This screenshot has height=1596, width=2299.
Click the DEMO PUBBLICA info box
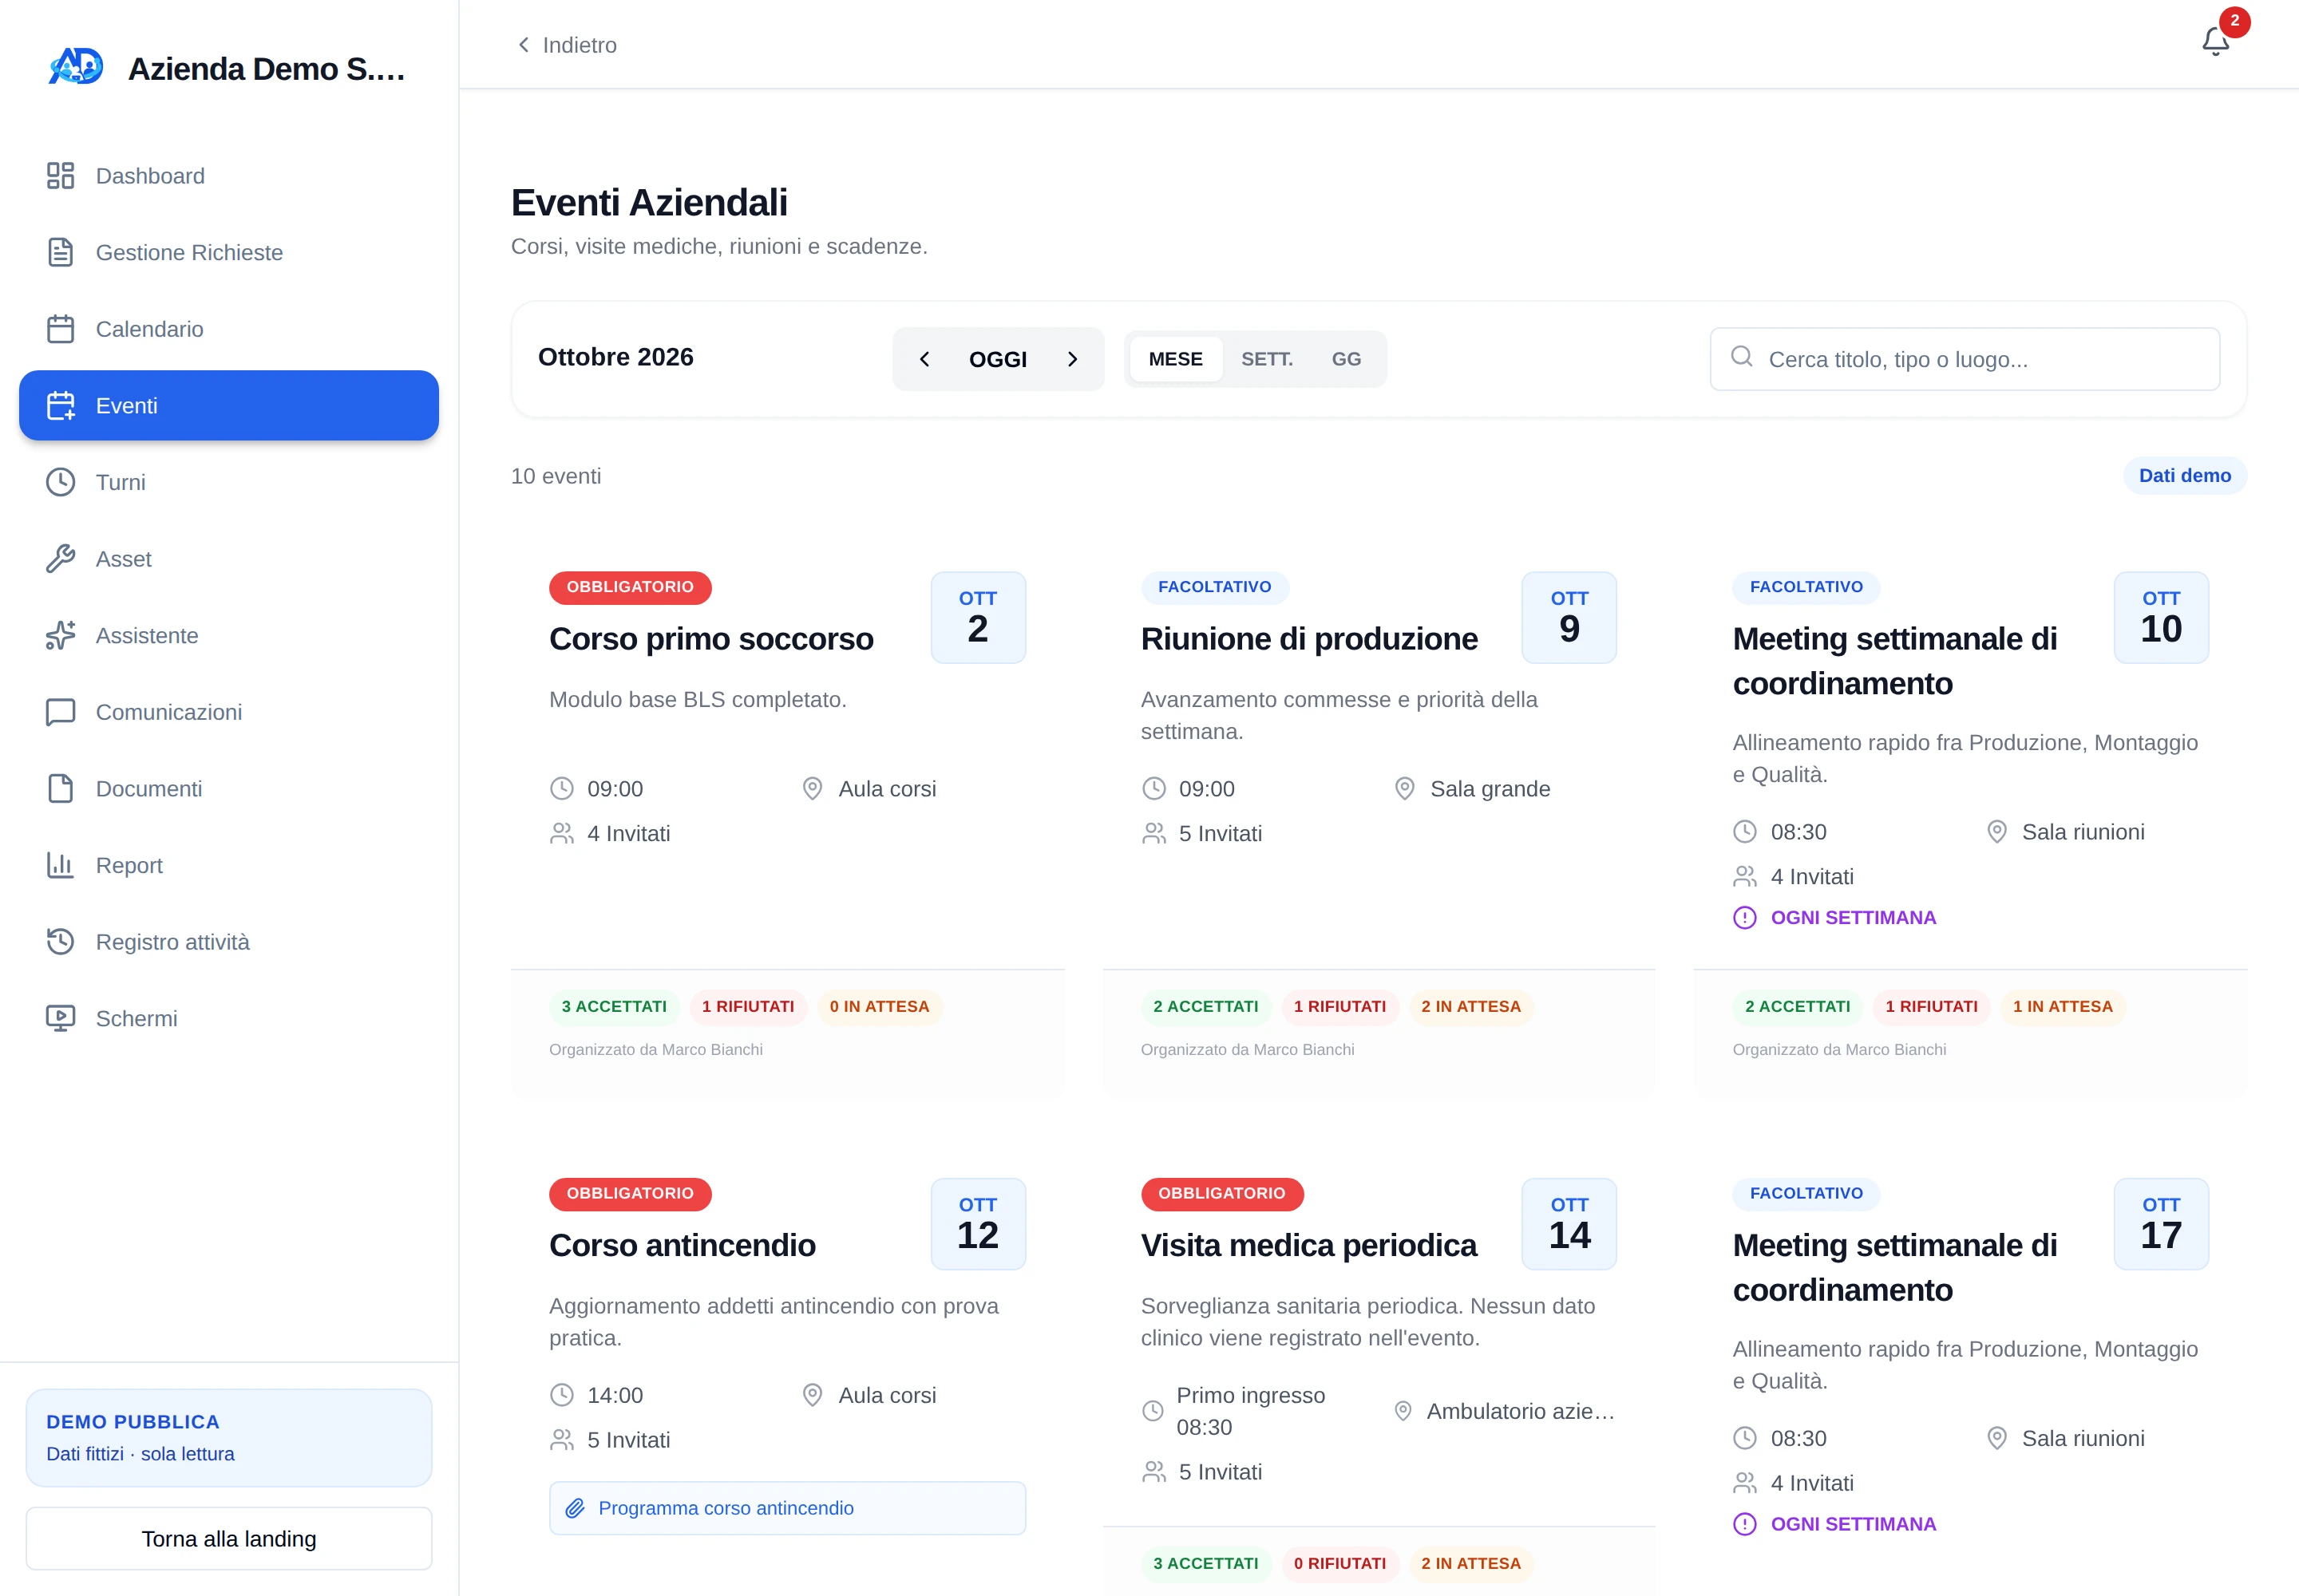pyautogui.click(x=229, y=1437)
